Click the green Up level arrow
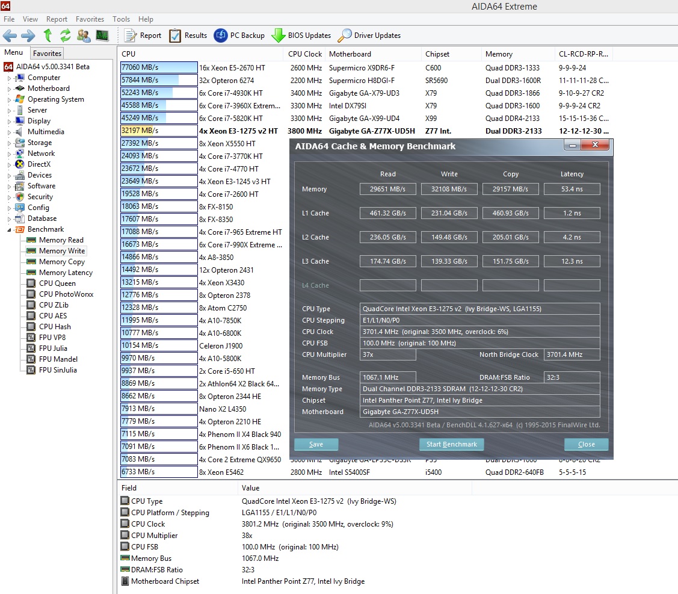 [x=48, y=36]
